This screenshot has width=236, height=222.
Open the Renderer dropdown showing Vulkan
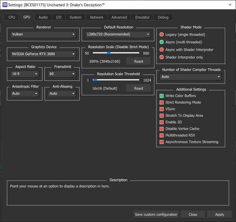coord(43,34)
